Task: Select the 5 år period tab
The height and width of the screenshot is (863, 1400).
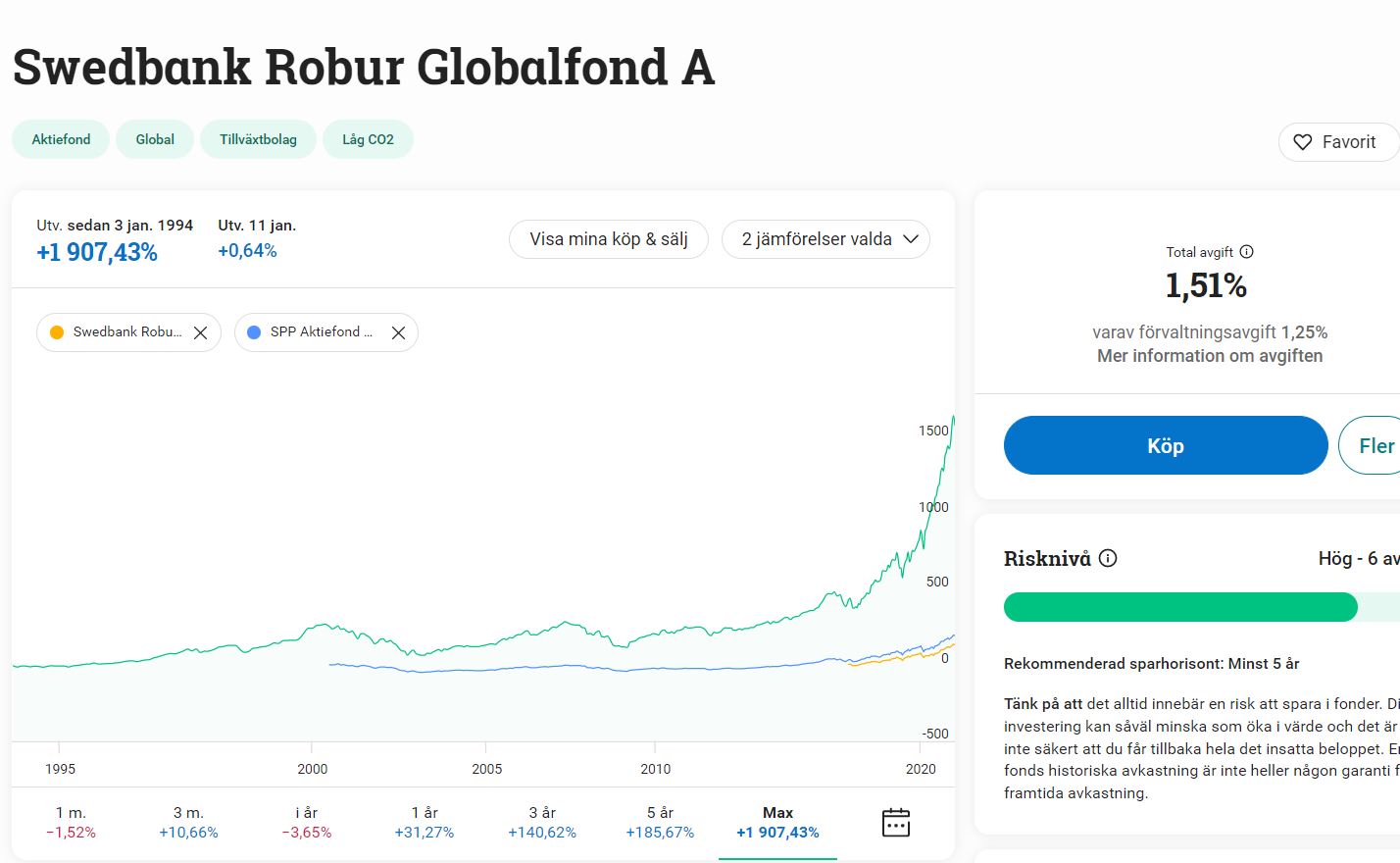Action: (x=660, y=822)
